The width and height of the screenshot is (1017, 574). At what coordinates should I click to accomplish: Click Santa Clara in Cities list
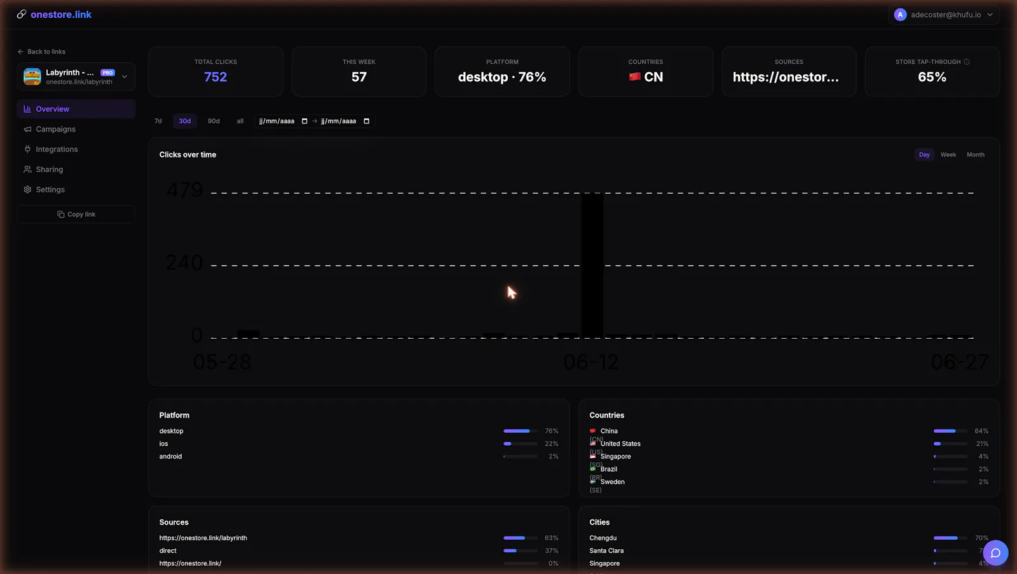(606, 550)
